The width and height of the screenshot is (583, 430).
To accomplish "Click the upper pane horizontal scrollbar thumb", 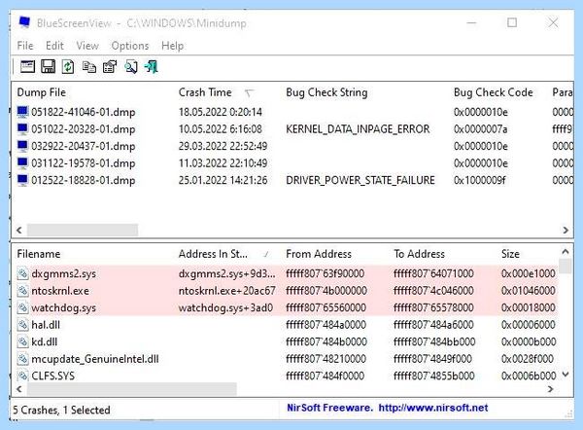I will point(83,230).
